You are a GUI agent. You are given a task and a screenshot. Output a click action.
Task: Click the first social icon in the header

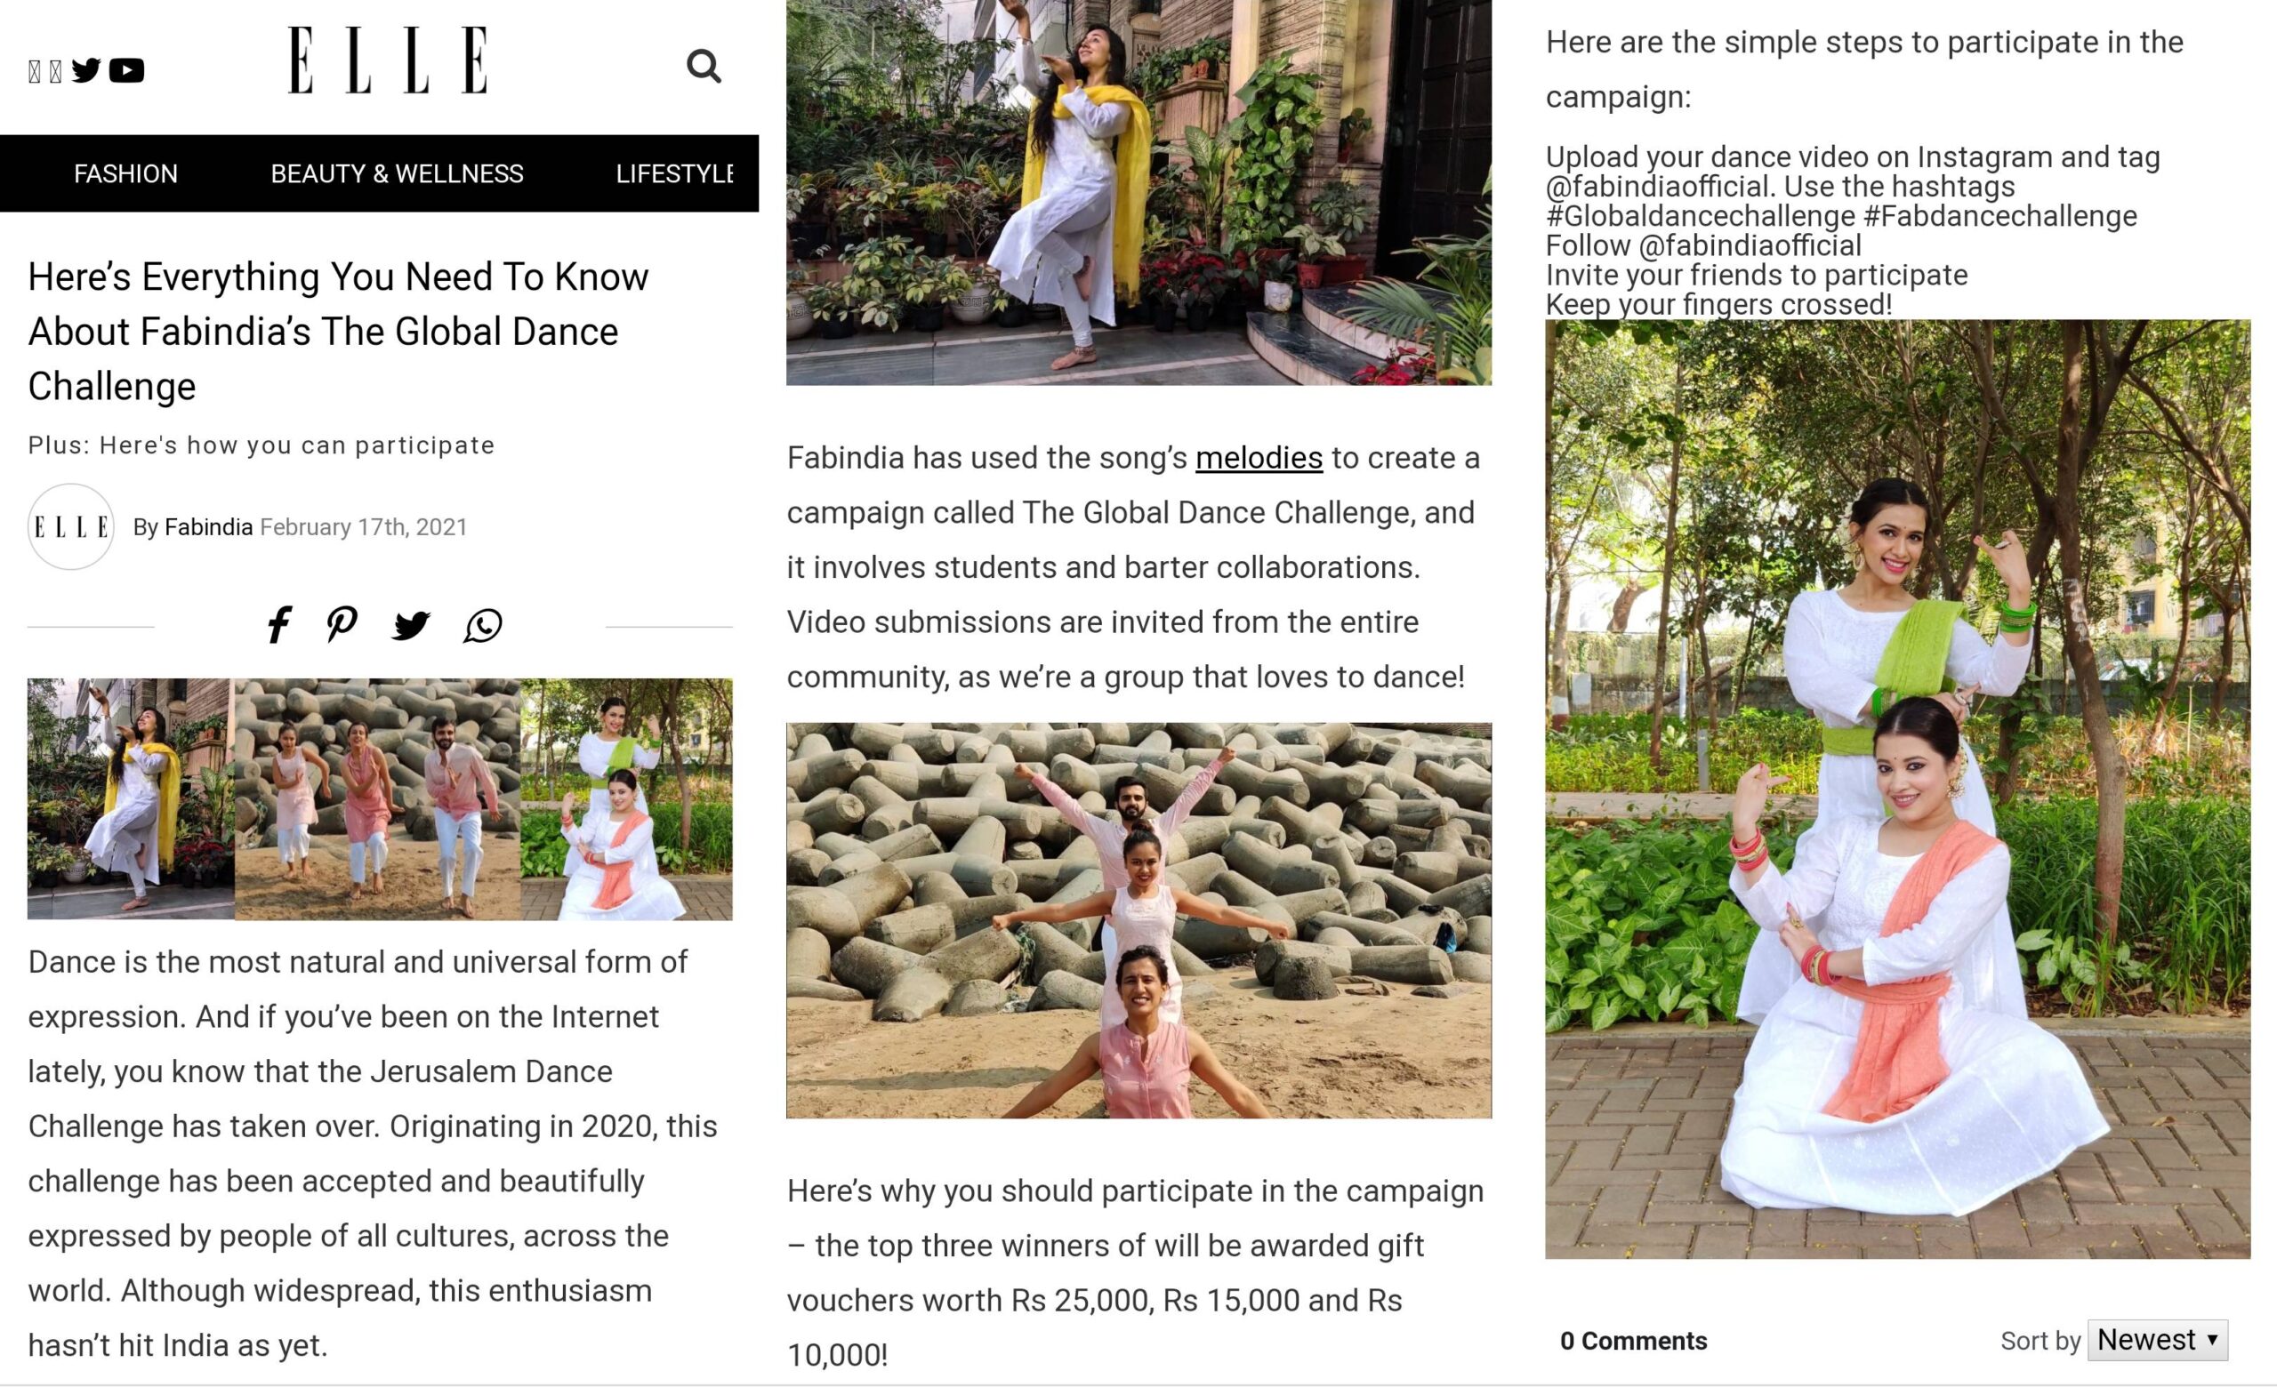pyautogui.click(x=34, y=71)
